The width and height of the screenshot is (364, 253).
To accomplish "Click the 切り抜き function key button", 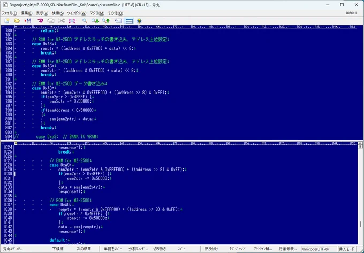I will (x=160, y=249).
